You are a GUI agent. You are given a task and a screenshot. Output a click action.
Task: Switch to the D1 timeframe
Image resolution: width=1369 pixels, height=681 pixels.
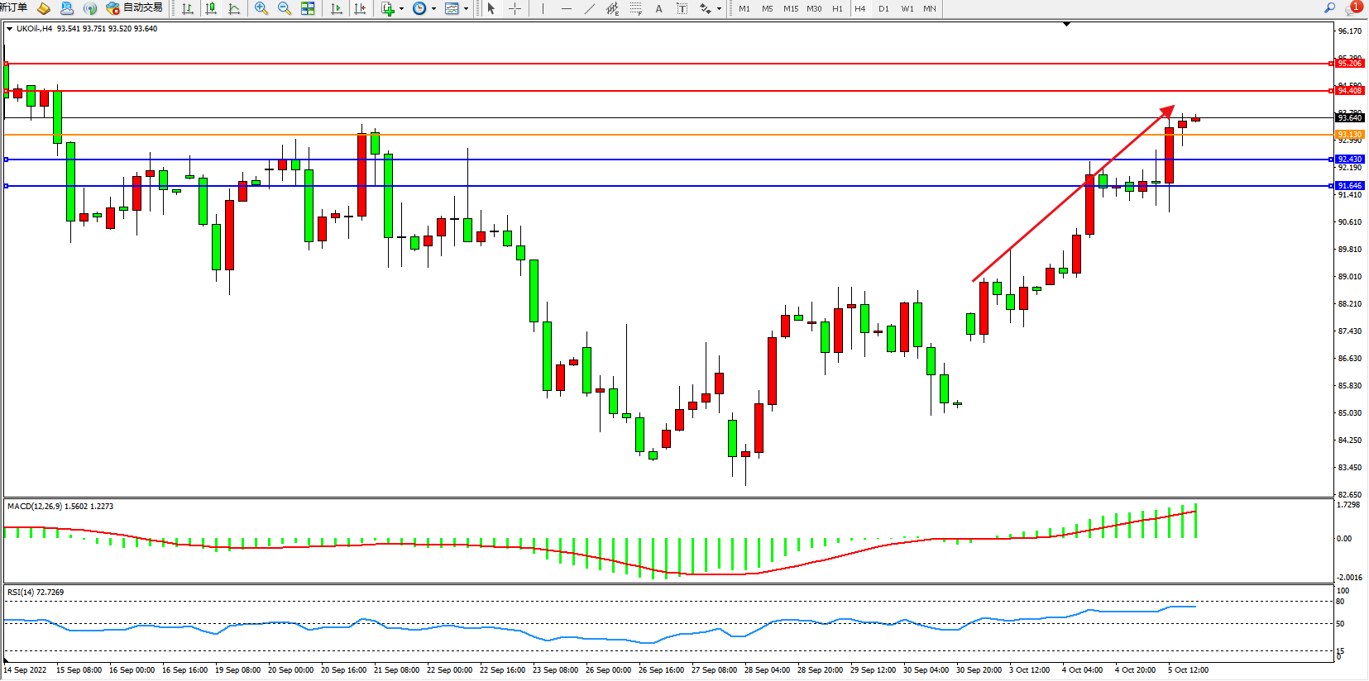coord(883,8)
